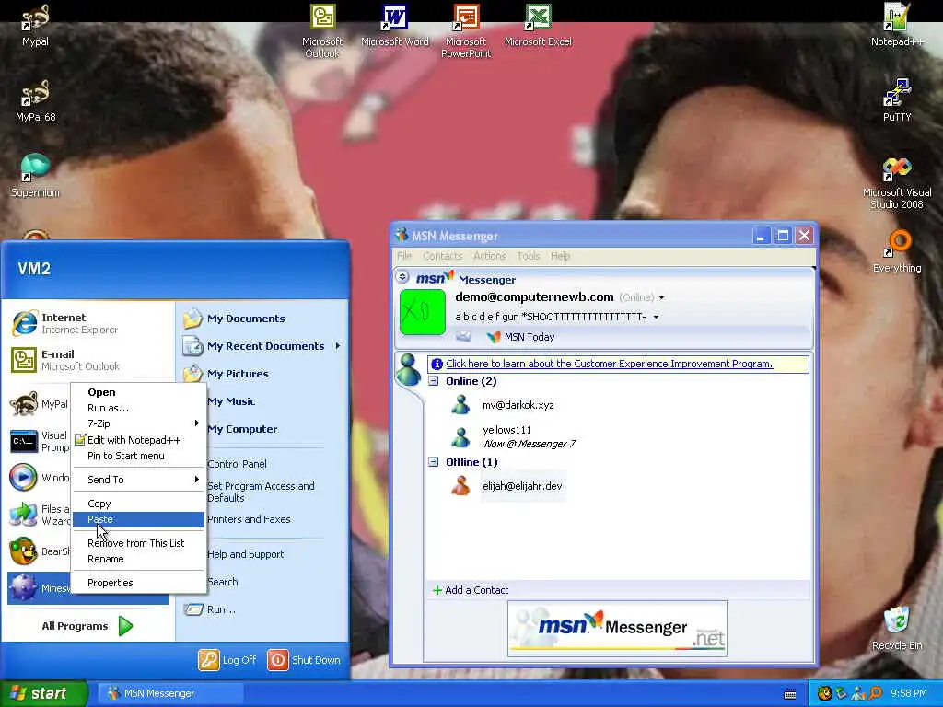Screen dimensions: 943x707
Task: Select Copy in the context menu
Action: [x=138, y=504]
